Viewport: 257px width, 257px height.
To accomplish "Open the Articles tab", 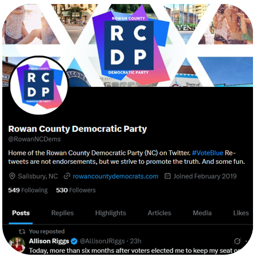I will (x=159, y=213).
